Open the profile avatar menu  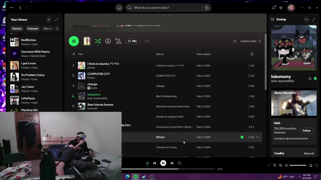click(291, 8)
